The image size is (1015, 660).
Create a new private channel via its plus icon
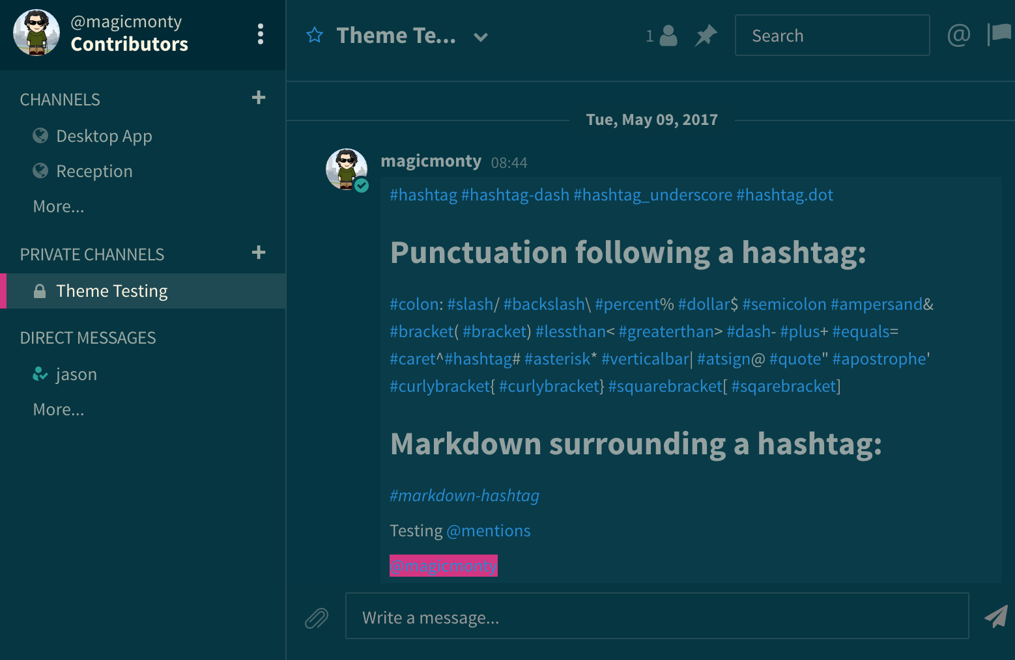tap(259, 253)
